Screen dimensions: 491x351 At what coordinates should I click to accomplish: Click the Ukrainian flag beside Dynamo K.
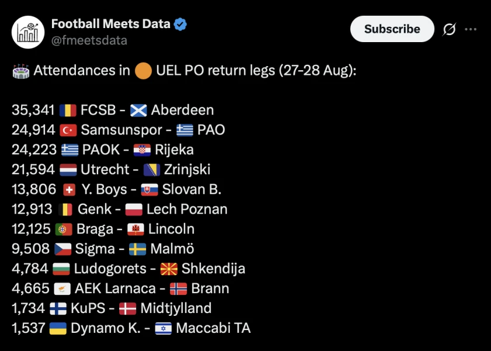pyautogui.click(x=58, y=328)
